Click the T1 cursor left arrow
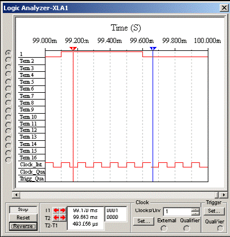This screenshot has height=237, width=230. click(x=56, y=210)
